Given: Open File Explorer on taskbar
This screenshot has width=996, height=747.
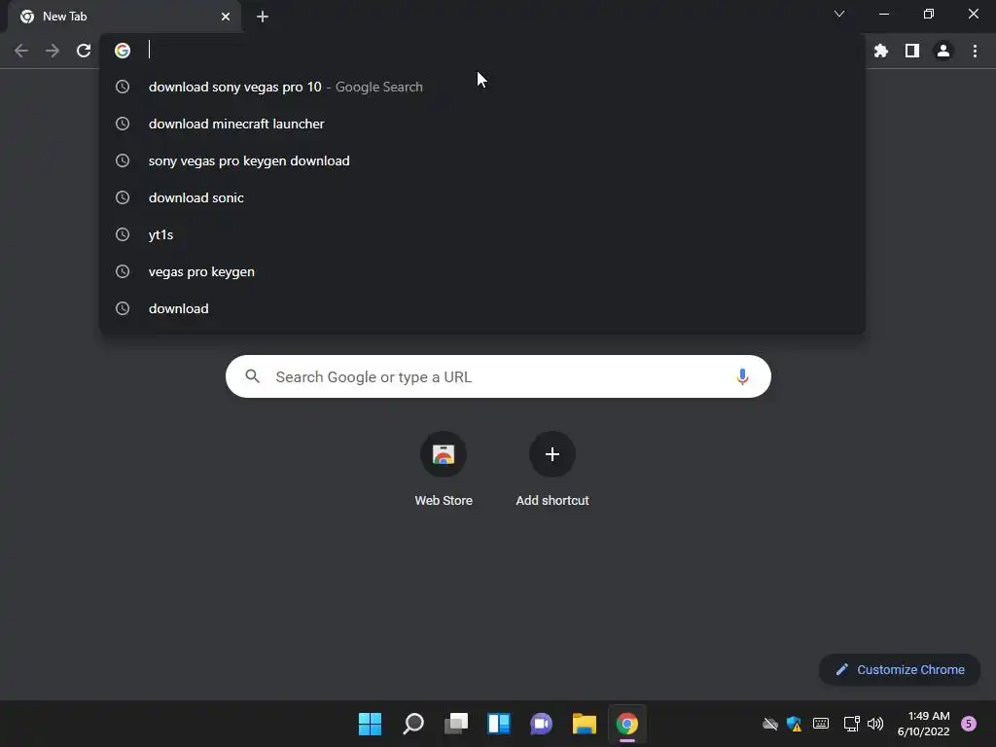Looking at the screenshot, I should pos(585,724).
